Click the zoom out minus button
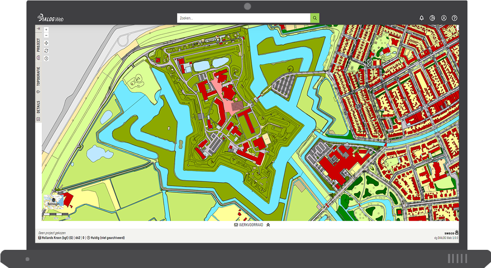The width and height of the screenshot is (491, 268). (46, 36)
